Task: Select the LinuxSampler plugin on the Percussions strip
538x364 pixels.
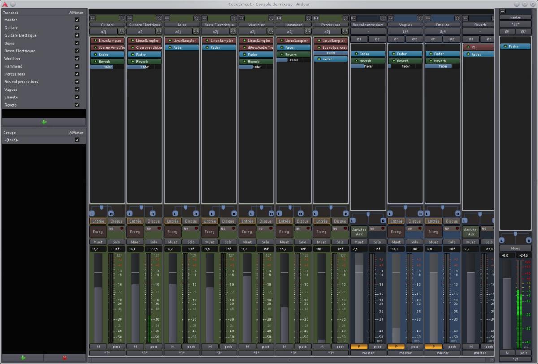Action: pyautogui.click(x=333, y=40)
